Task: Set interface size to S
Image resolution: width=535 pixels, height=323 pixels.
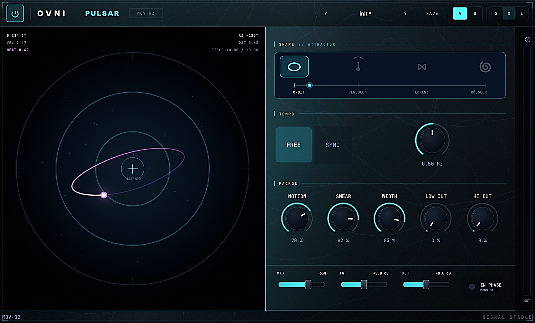Action: (x=496, y=14)
